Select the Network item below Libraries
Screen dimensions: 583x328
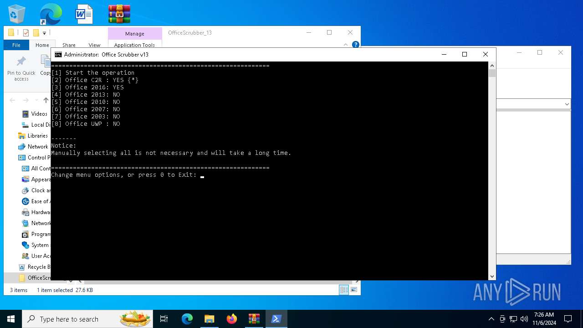(x=33, y=147)
